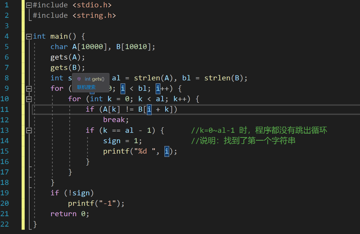Click the highlighted 'i' in the printf arguments
360x234 pixels.
167,151
